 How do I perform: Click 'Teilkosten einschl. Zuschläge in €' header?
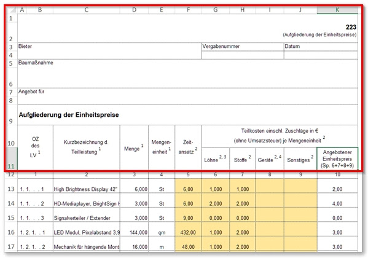tap(280, 136)
